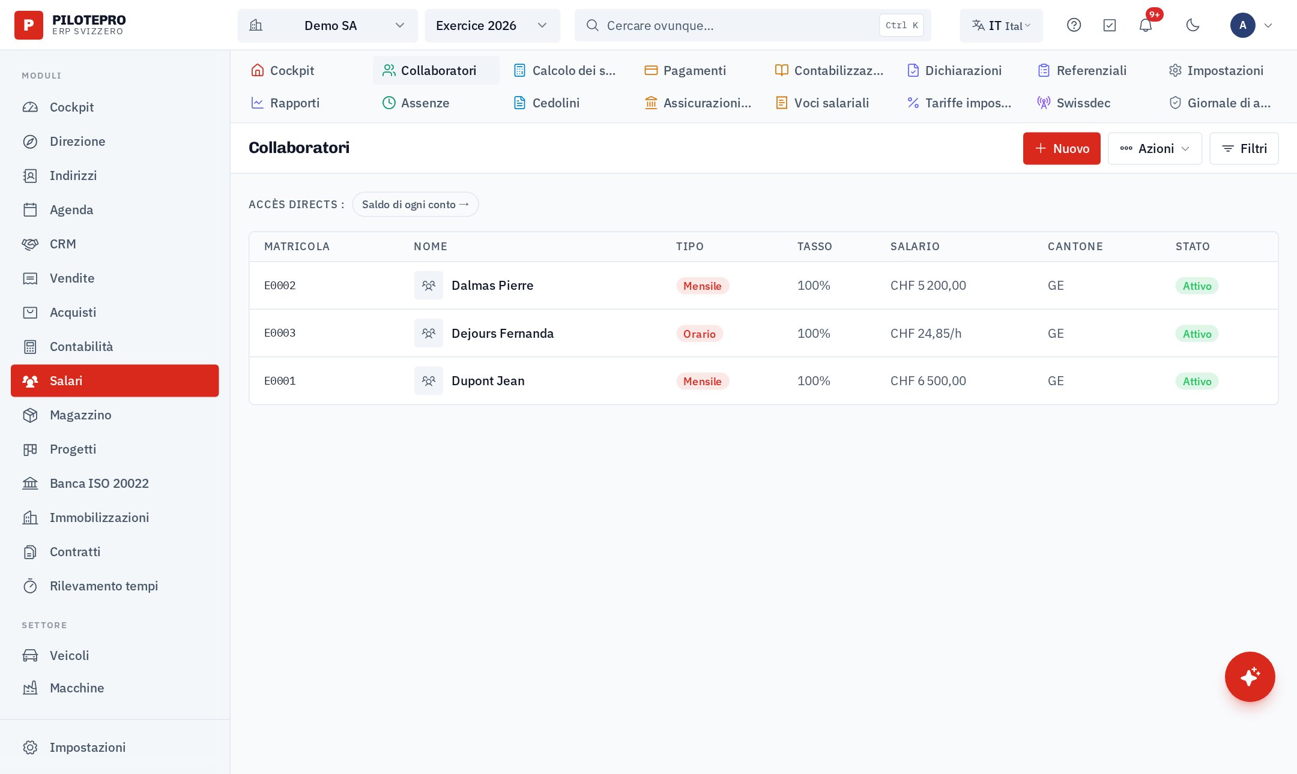Open the help question-mark icon
1297x774 pixels.
[x=1074, y=25]
